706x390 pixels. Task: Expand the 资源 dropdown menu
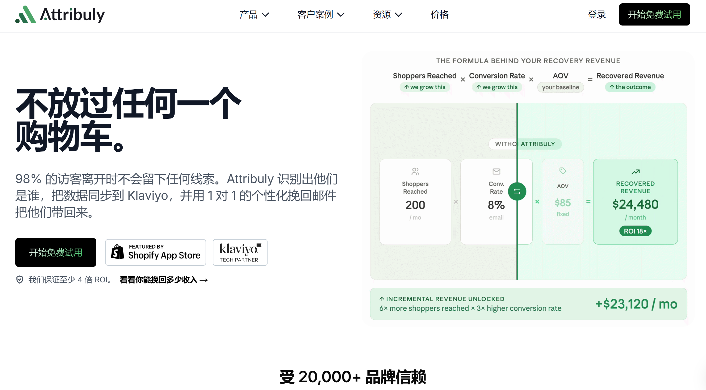(x=387, y=14)
